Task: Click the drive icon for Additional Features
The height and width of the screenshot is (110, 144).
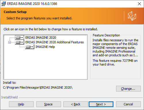Action: click(x=18, y=42)
